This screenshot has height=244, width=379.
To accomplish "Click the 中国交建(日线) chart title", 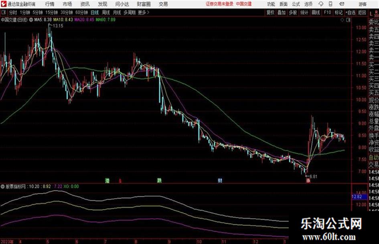I will (14, 20).
